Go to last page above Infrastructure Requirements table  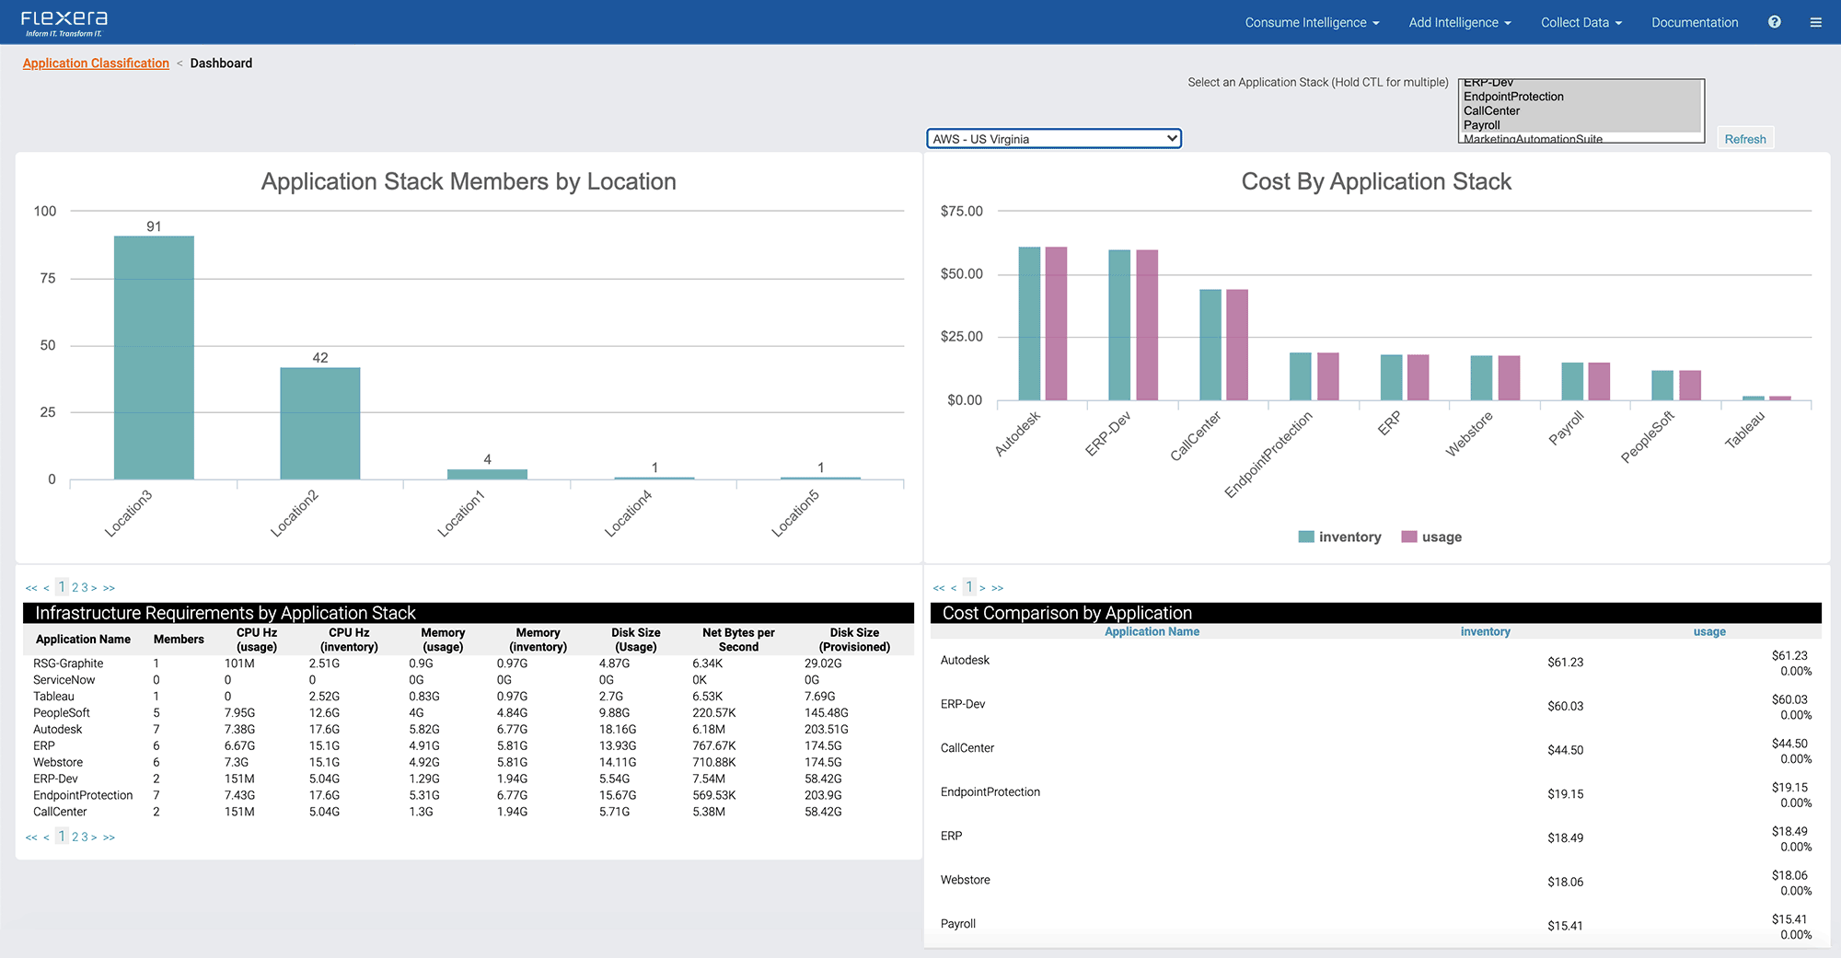pos(110,588)
